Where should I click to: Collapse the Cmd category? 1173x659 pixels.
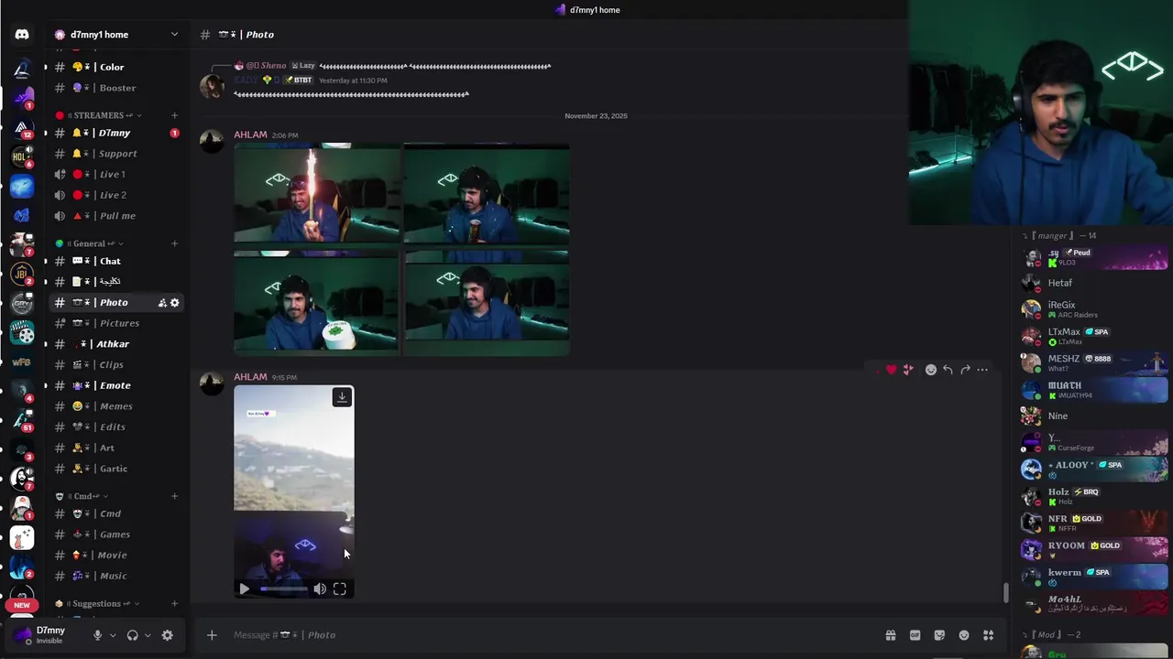(82, 496)
